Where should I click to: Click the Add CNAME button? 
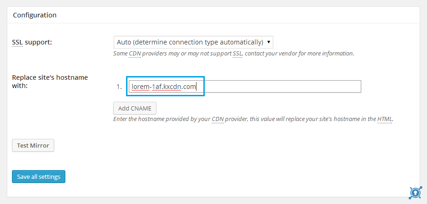[x=135, y=108]
